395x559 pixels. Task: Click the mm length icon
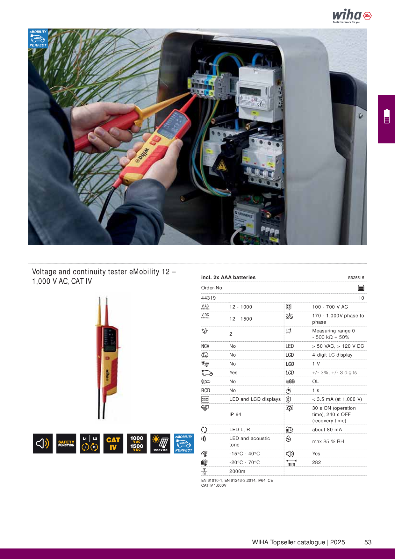(291, 463)
